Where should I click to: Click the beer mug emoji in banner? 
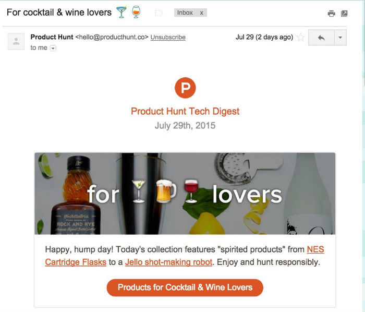tap(165, 191)
